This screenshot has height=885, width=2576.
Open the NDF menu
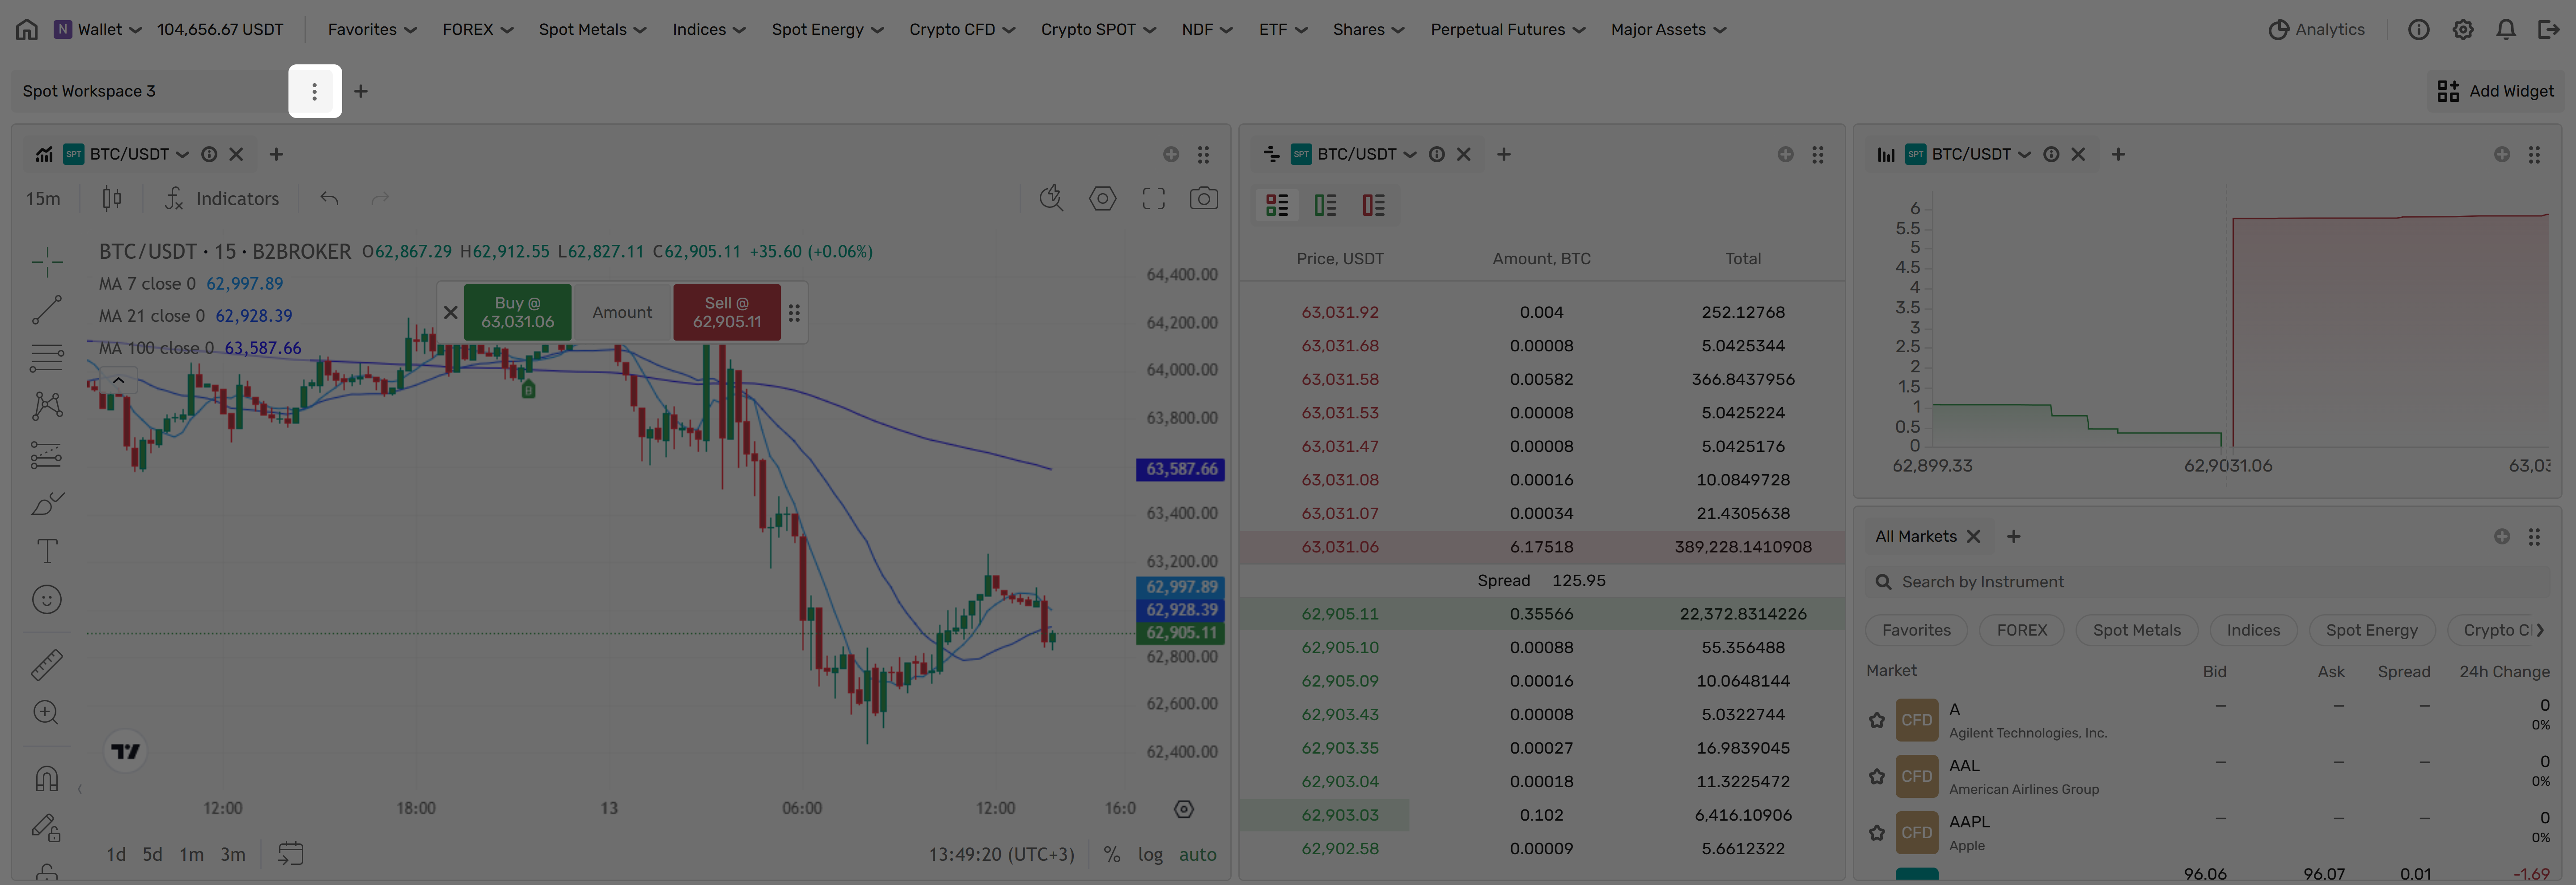[1207, 30]
